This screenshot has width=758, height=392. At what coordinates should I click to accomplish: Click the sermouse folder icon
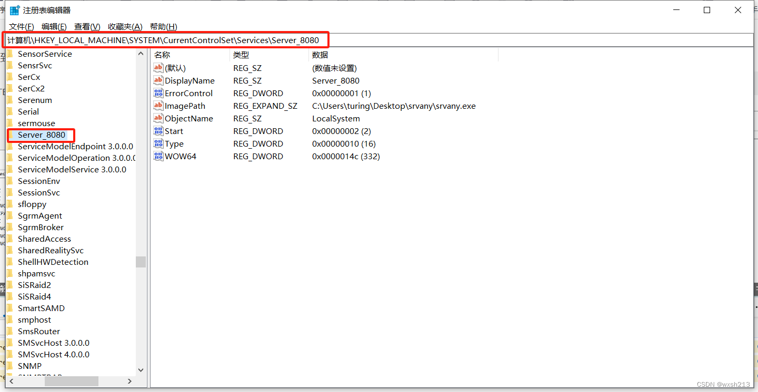(x=9, y=123)
